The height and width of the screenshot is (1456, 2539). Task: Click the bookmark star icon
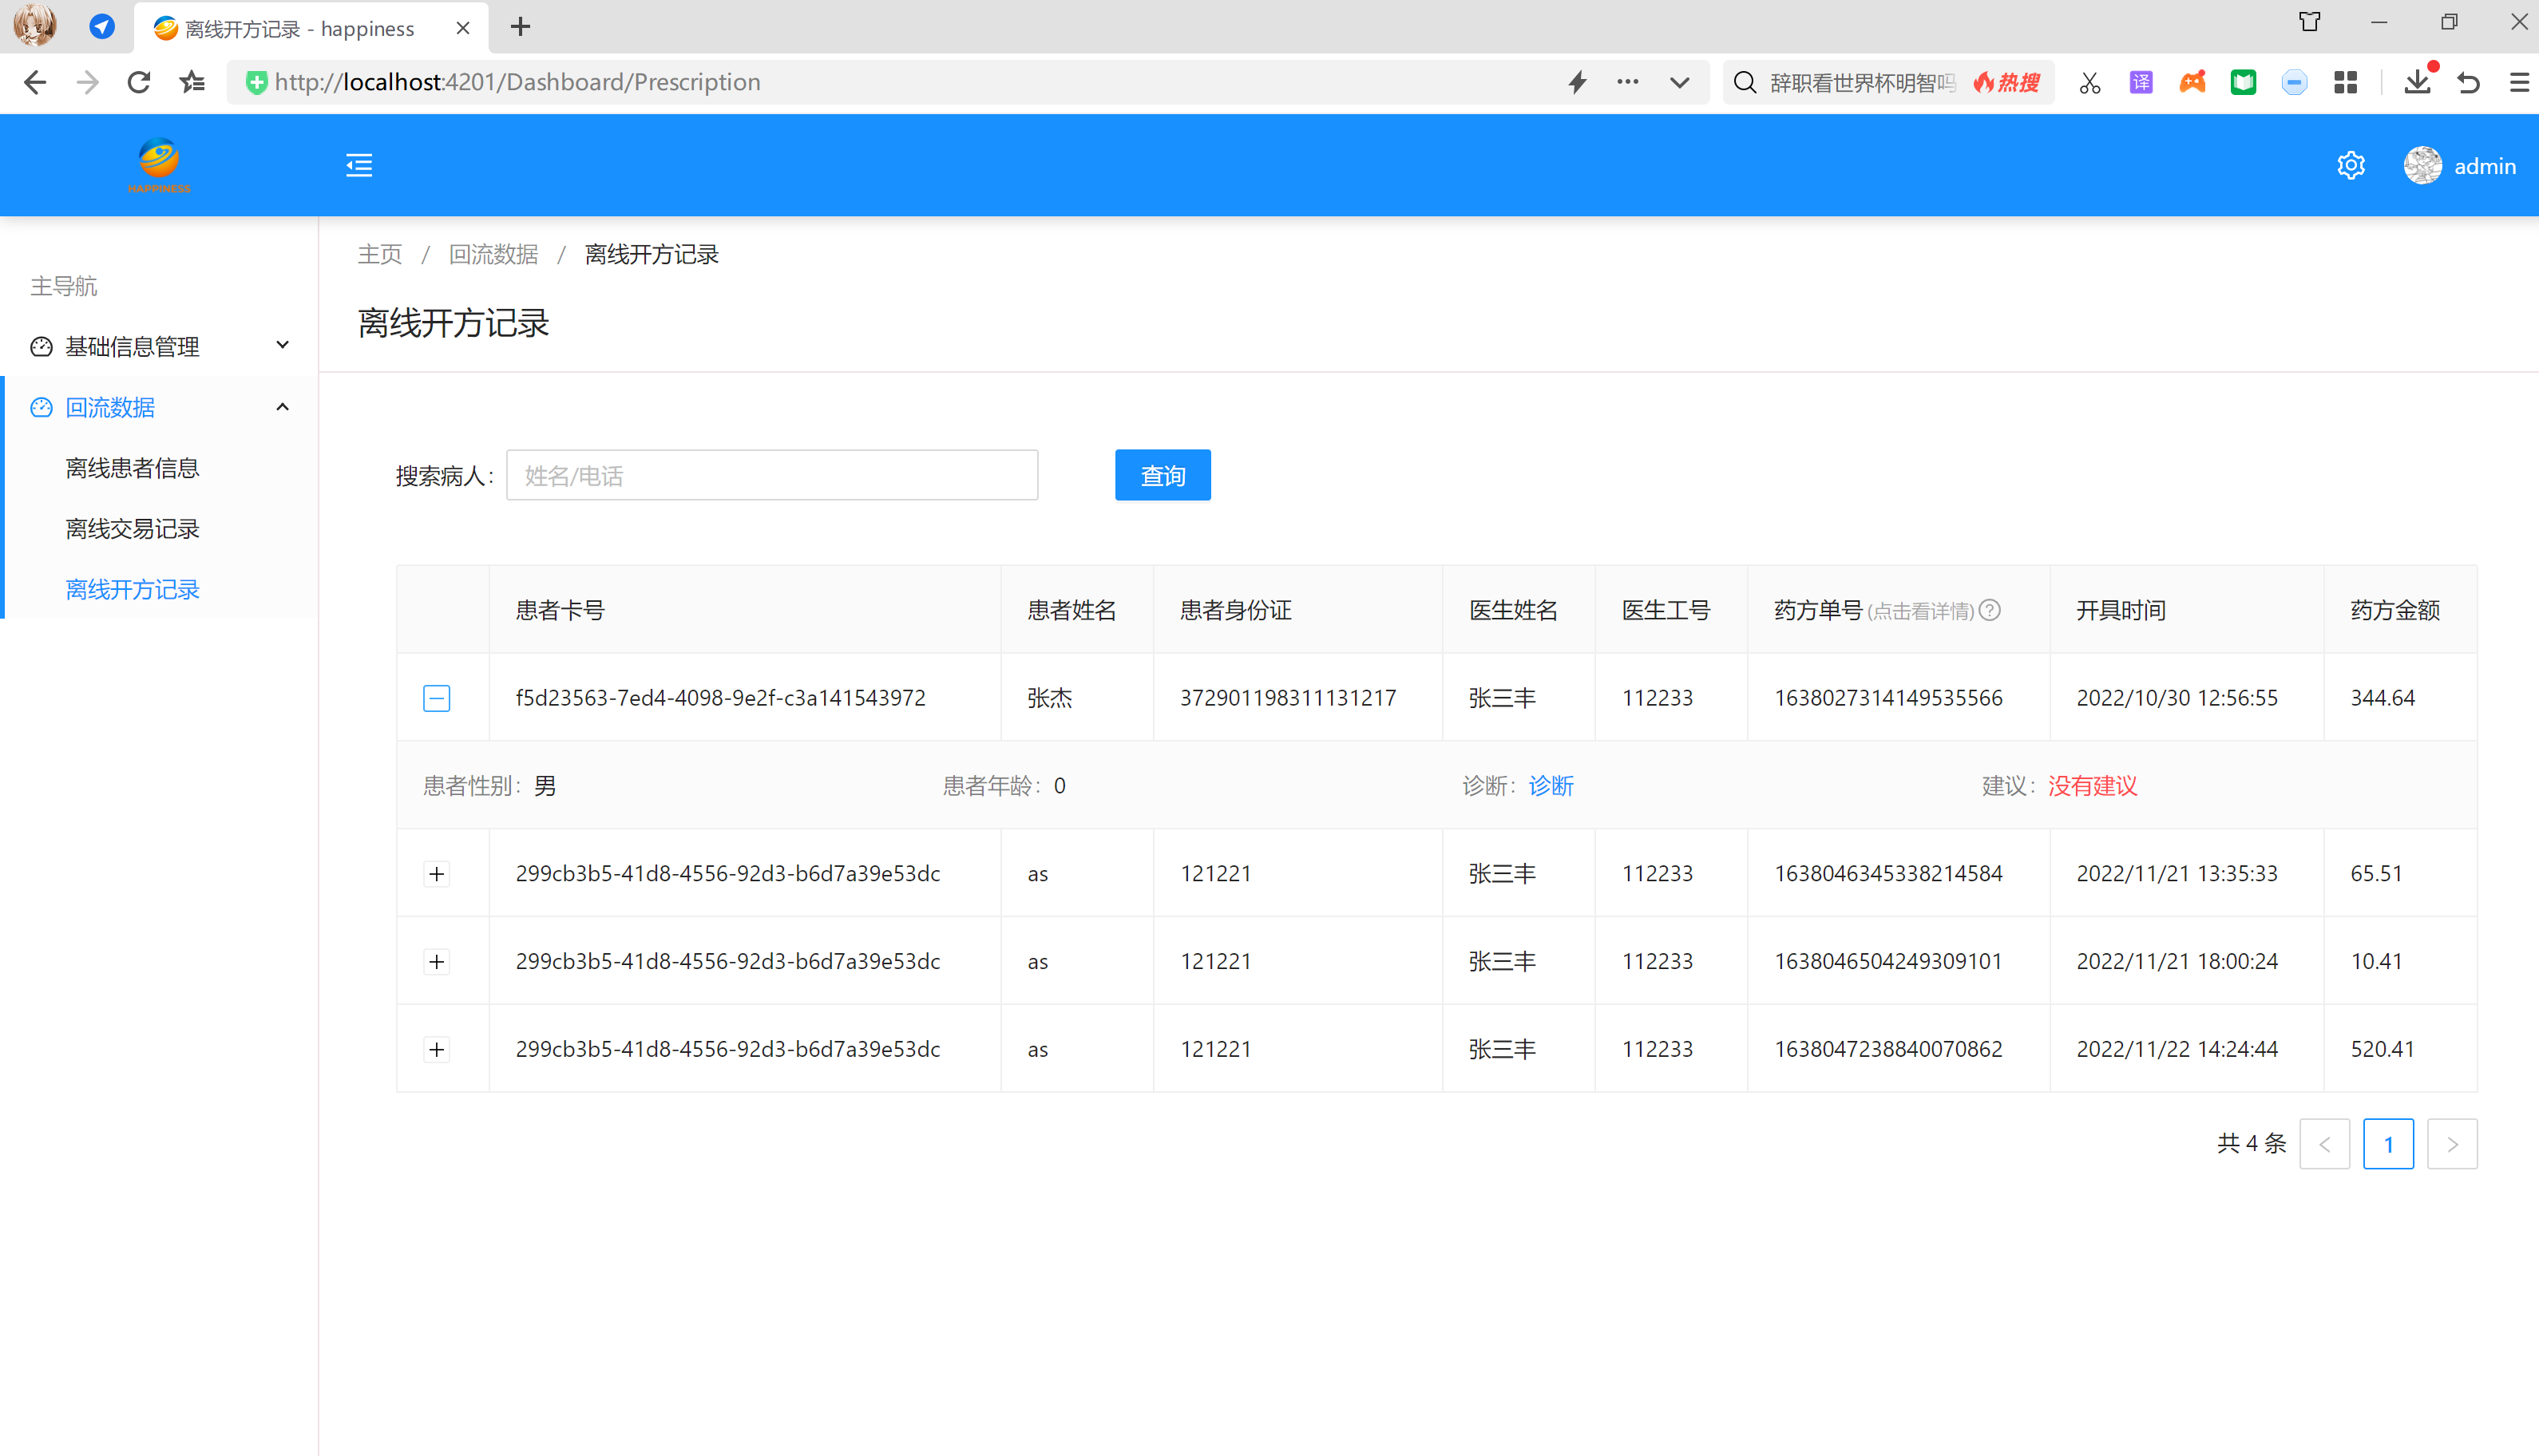[x=192, y=82]
